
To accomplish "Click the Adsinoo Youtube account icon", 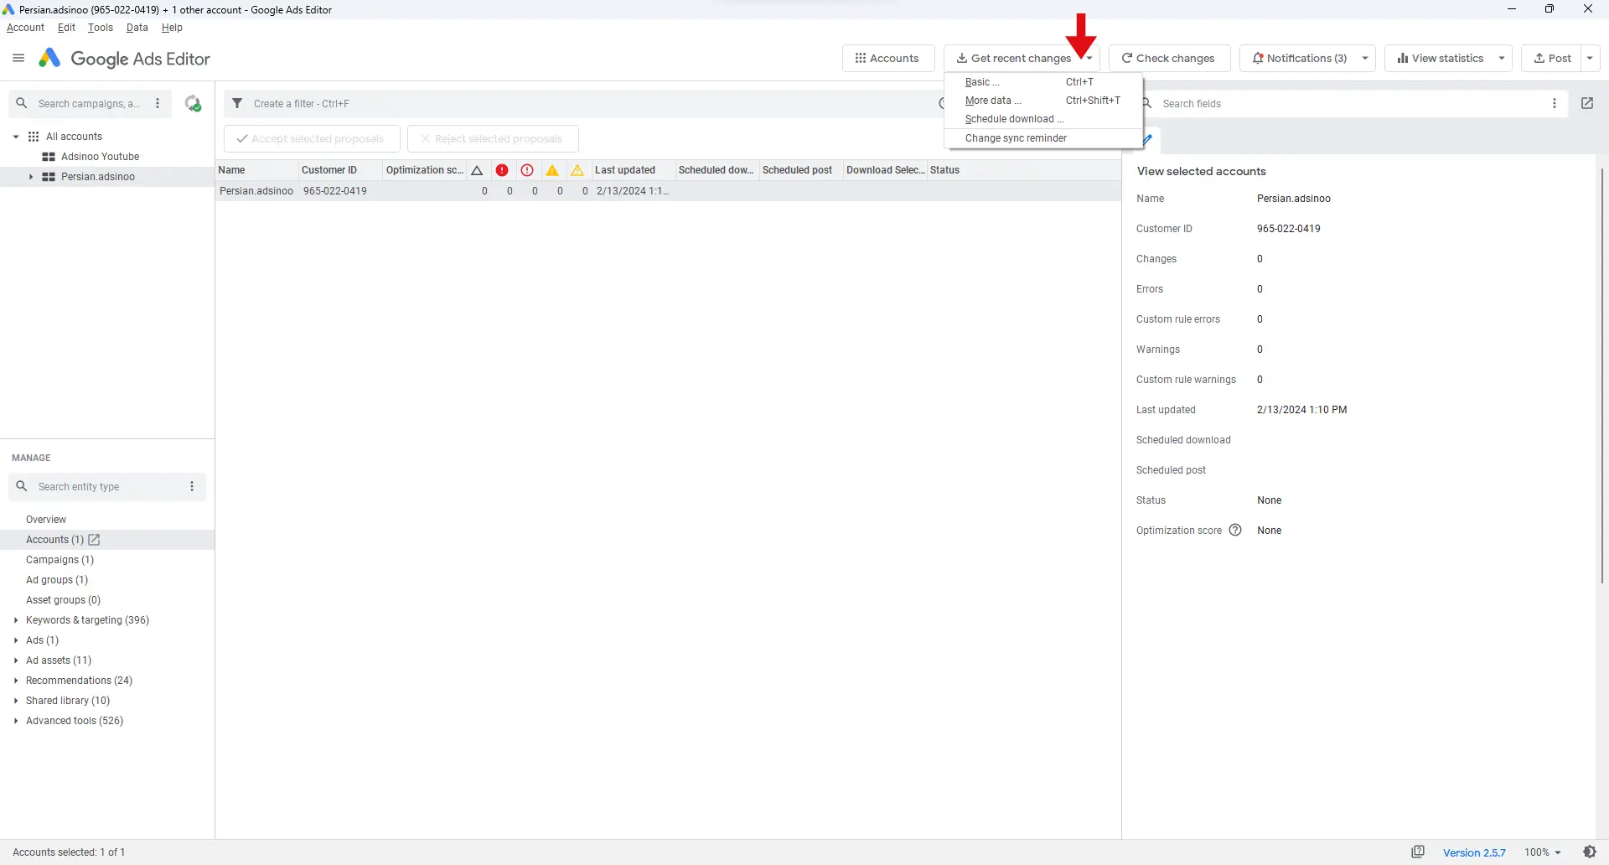I will click(49, 157).
